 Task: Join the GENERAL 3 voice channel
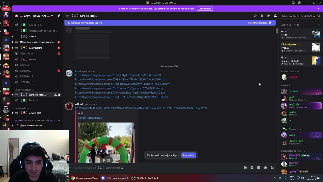coord(37,82)
